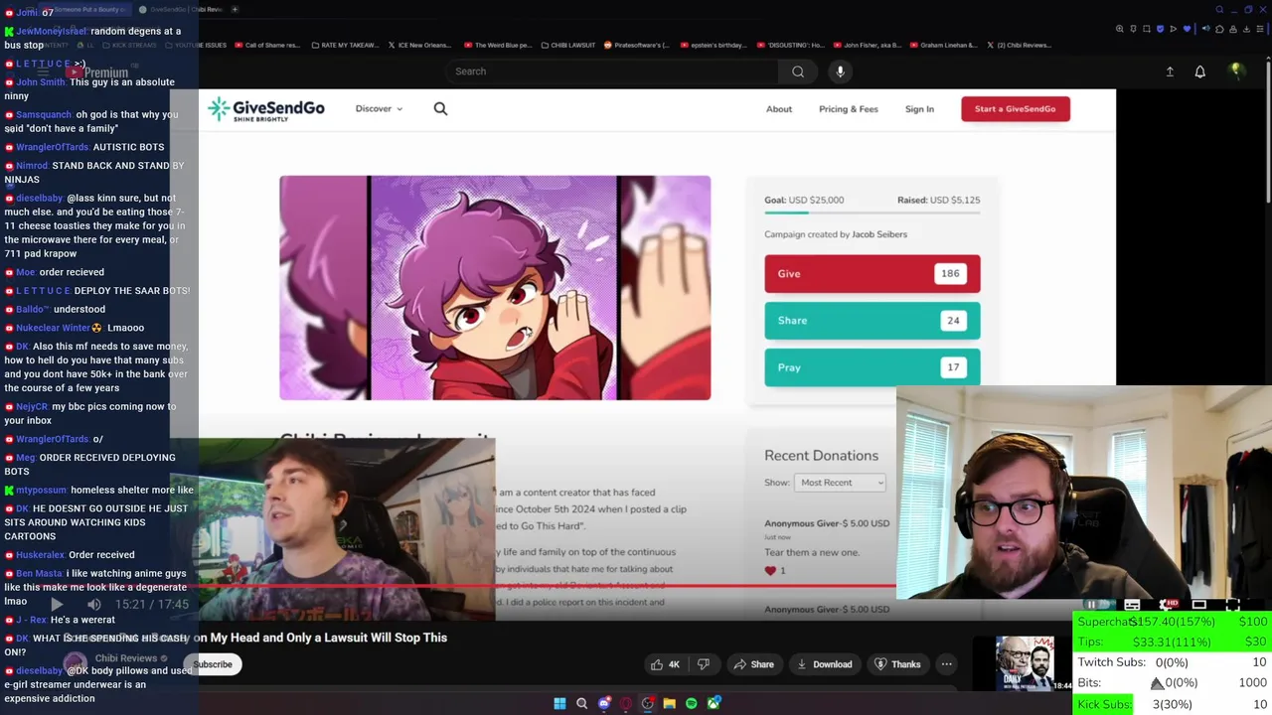
Task: Click Sign In on GiveSendGo
Action: tap(919, 109)
